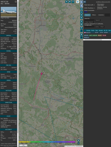Click the U button on map

coord(66,2)
